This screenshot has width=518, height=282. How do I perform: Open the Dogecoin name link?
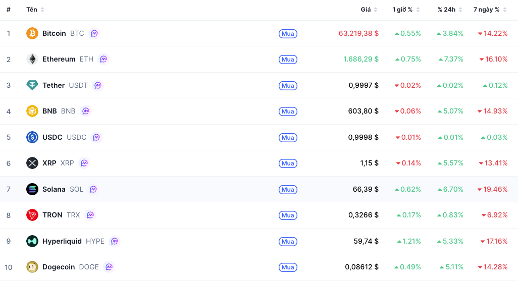pos(59,267)
